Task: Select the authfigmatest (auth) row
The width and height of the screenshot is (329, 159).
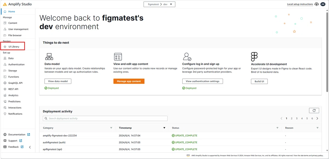Action: [181, 142]
